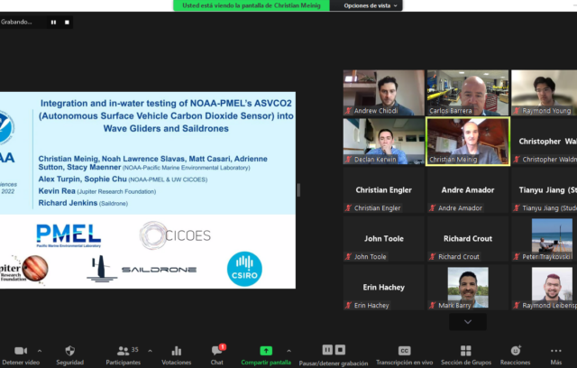Click the Saildrone logo on slide
Screen dimensions: 577x368
click(142, 269)
